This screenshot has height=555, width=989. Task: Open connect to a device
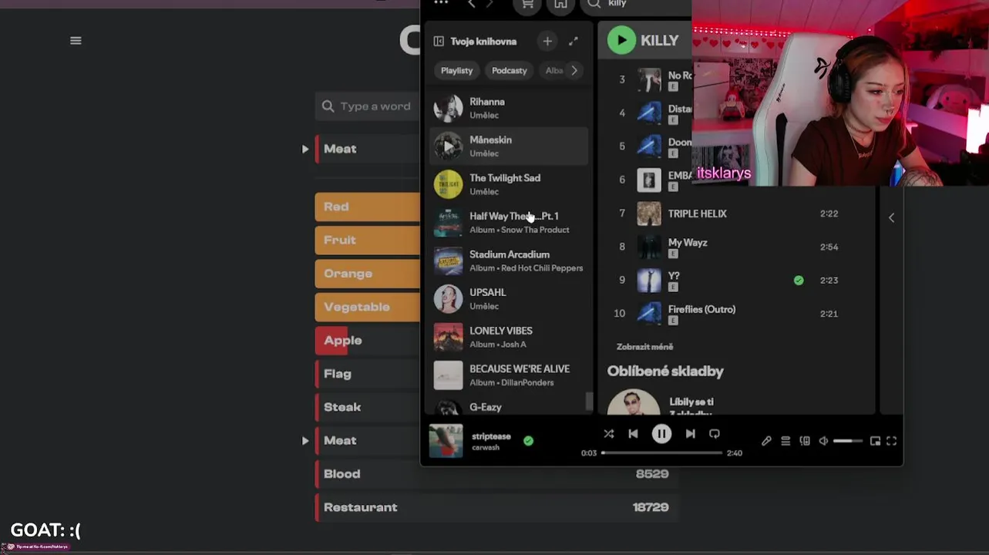point(805,441)
